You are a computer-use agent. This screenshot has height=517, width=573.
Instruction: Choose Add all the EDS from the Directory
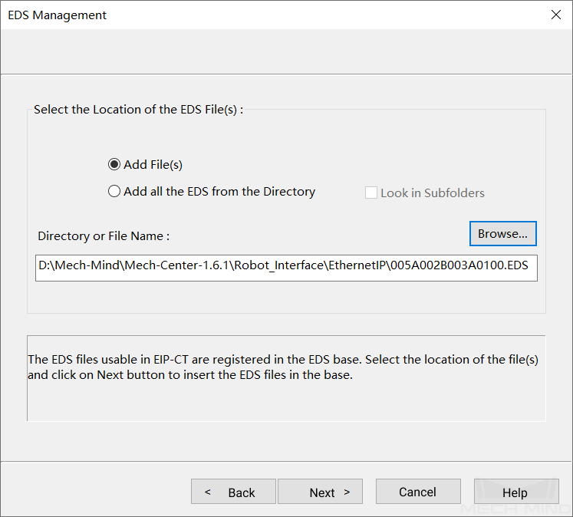coord(114,192)
